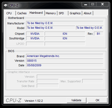
Task: Close the CPU-Z window
Action: tap(102, 4)
